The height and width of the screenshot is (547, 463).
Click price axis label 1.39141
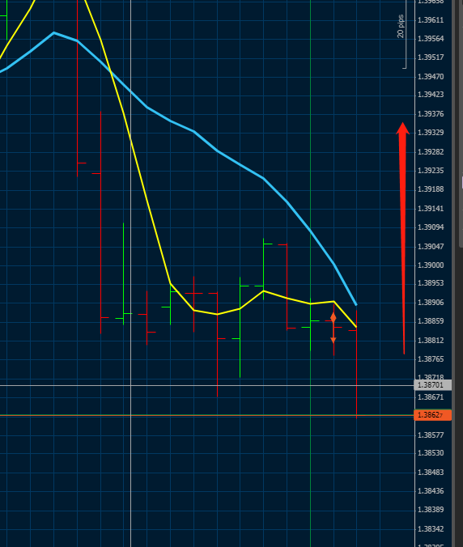click(x=431, y=209)
